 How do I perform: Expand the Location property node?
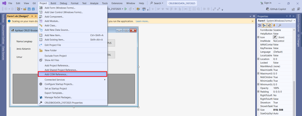click(258, 59)
